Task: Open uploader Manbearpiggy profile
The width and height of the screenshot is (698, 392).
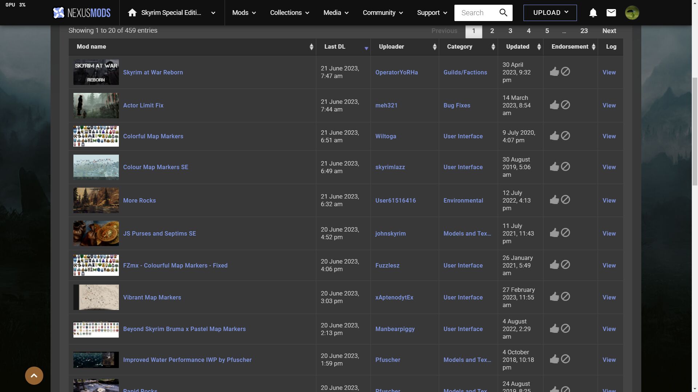Action: click(x=395, y=329)
